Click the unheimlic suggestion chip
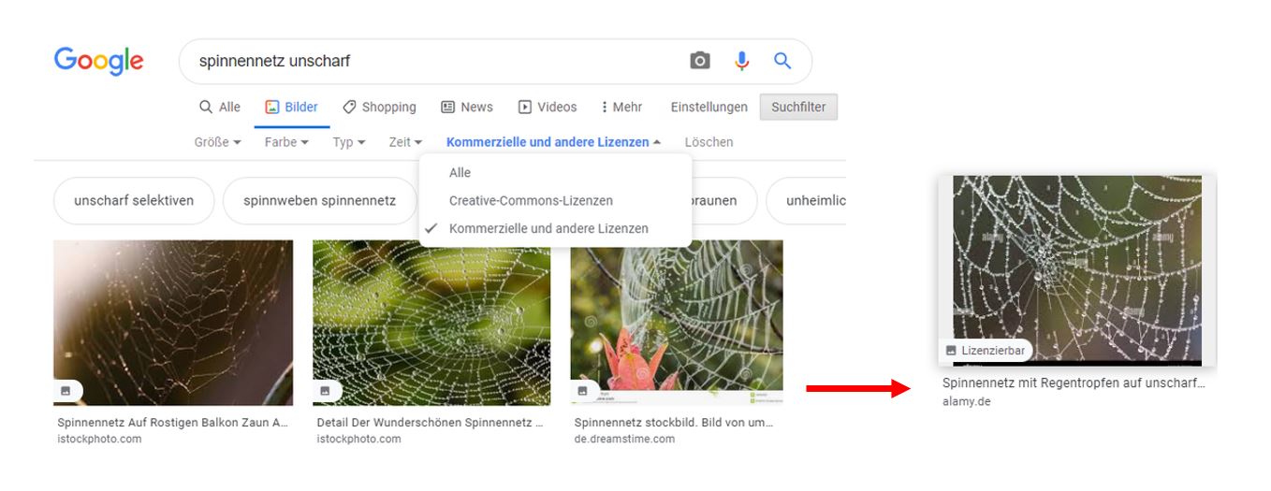 (x=806, y=200)
